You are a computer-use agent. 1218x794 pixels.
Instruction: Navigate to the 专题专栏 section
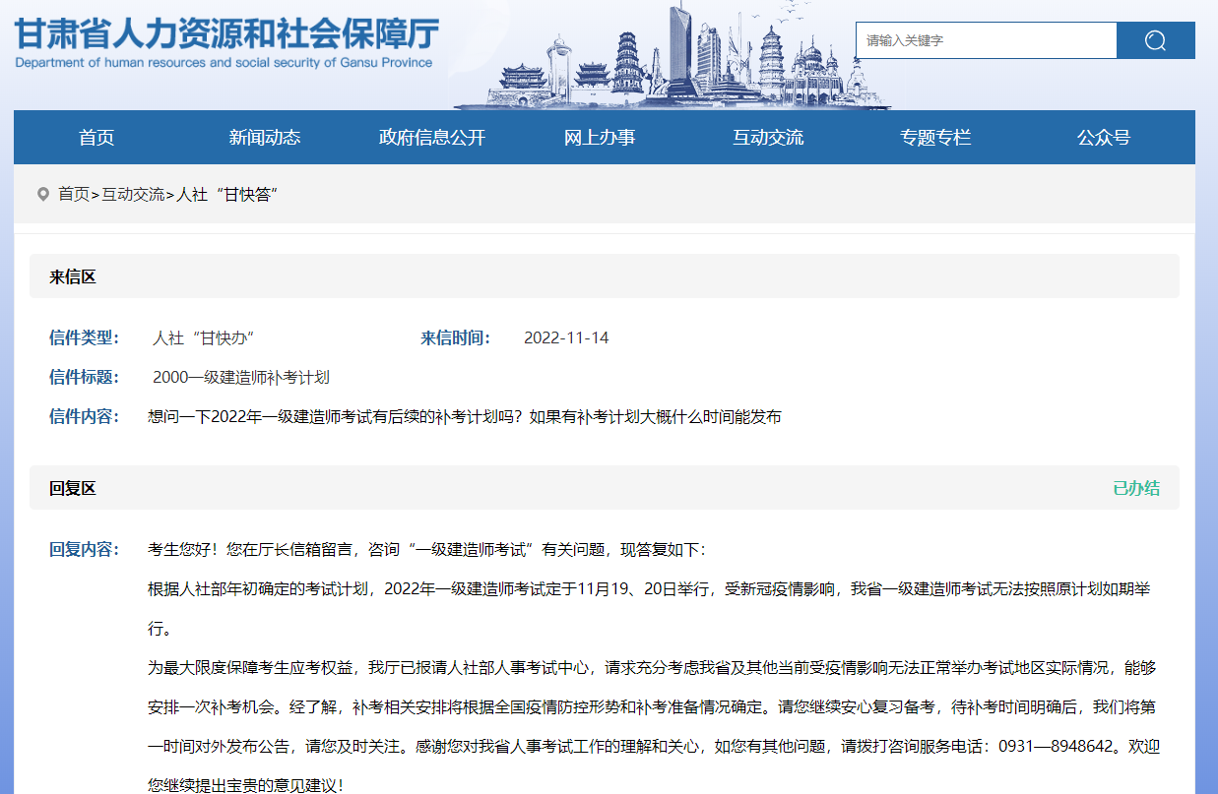[935, 138]
